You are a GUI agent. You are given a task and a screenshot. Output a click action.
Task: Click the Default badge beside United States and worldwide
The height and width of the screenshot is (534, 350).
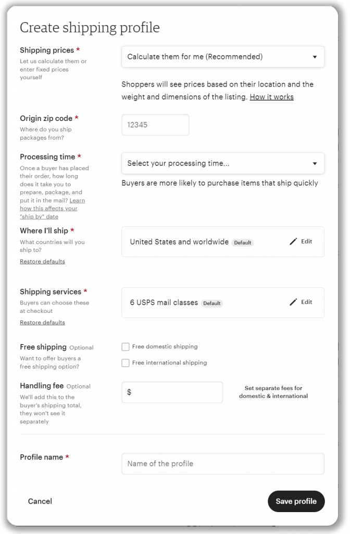[243, 242]
